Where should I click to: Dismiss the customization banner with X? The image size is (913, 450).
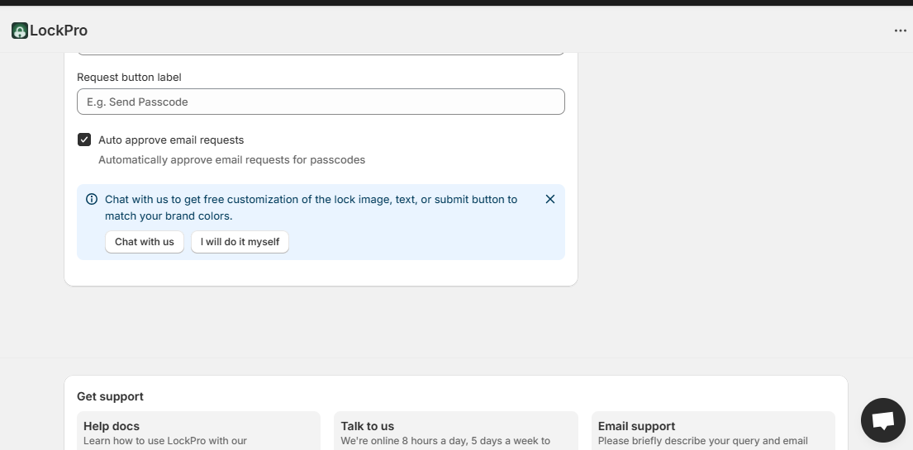click(x=550, y=199)
